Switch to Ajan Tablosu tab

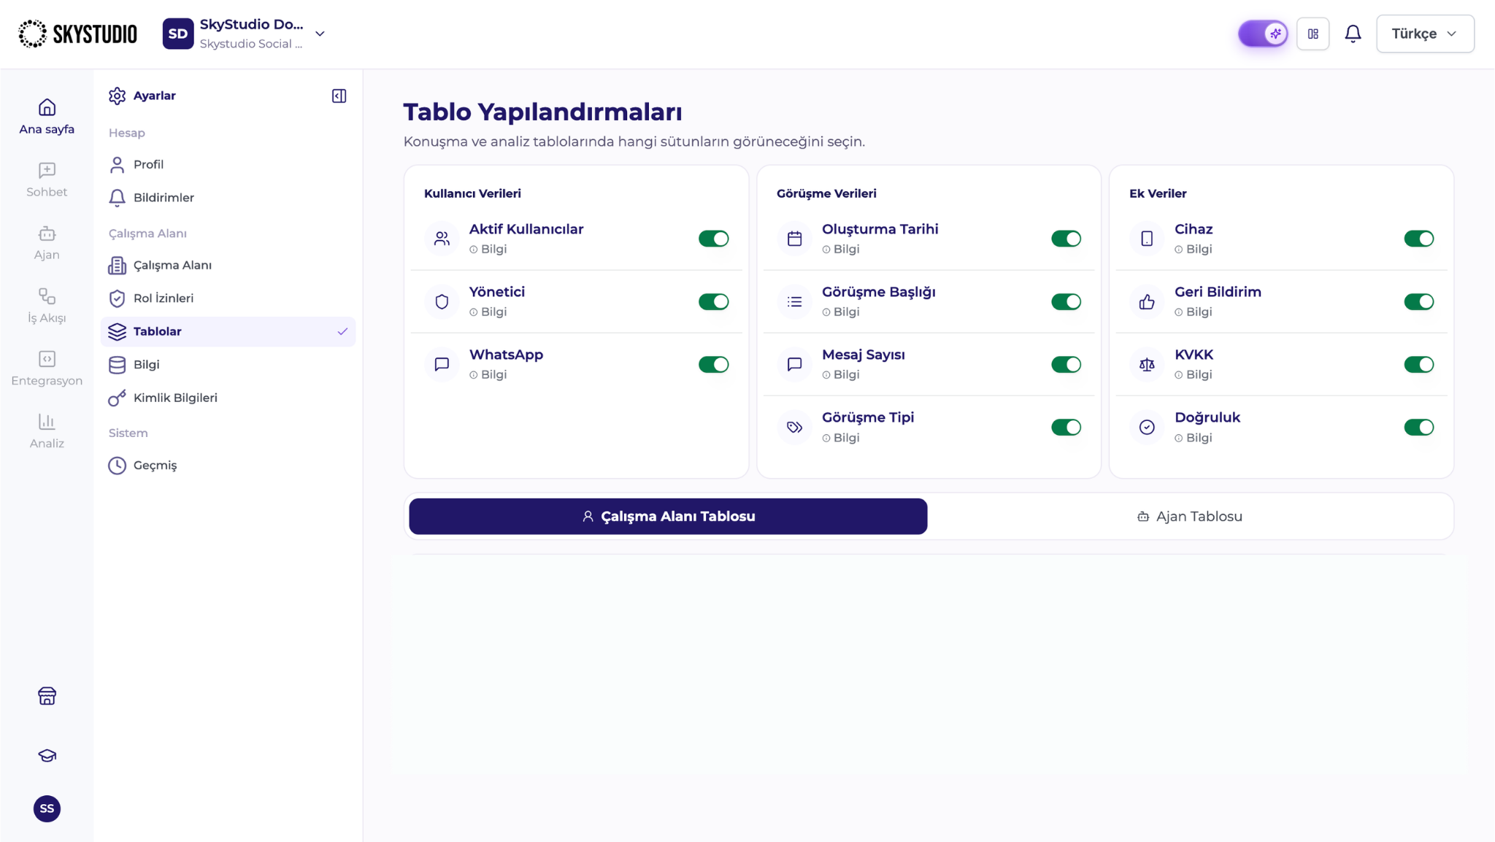click(x=1189, y=516)
